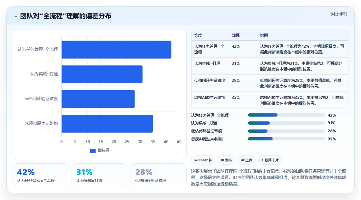Image resolution: width=361 pixels, height=200 pixels.
Task: Click the 35% value in the table
Action: click(x=236, y=97)
